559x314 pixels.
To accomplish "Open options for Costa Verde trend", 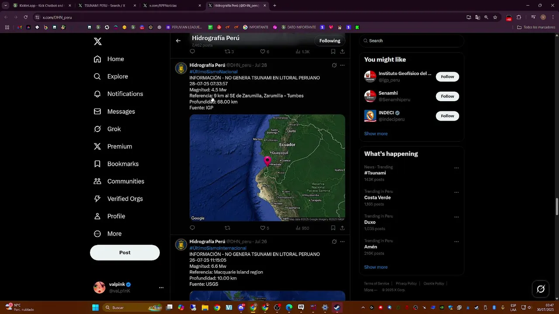I will click(456, 192).
